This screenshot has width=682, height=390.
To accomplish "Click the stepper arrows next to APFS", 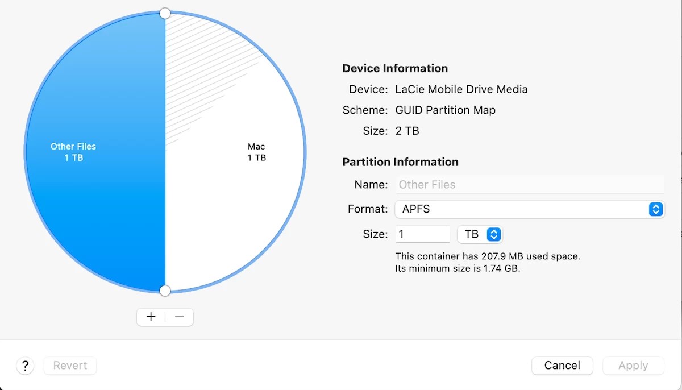I will (655, 209).
